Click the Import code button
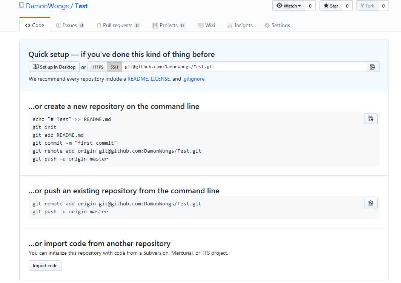 coord(45,266)
